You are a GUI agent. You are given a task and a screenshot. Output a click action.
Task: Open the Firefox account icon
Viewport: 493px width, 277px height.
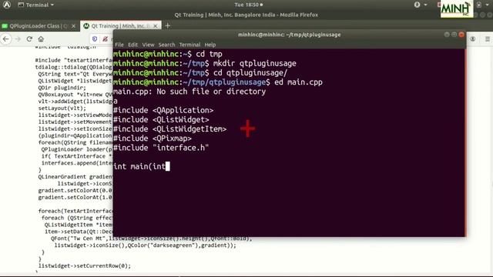point(472,39)
